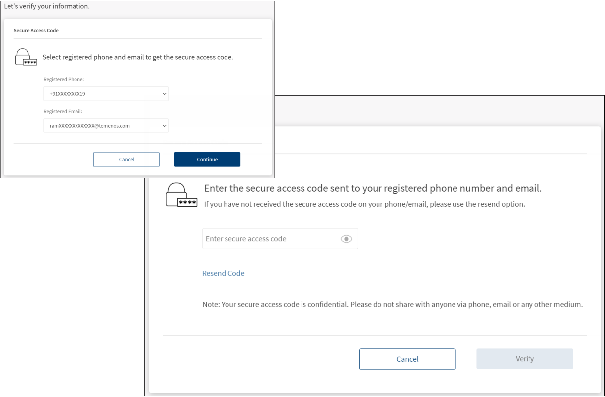The height and width of the screenshot is (397, 605).
Task: Toggle the eye icon to show the access code
Action: point(346,239)
